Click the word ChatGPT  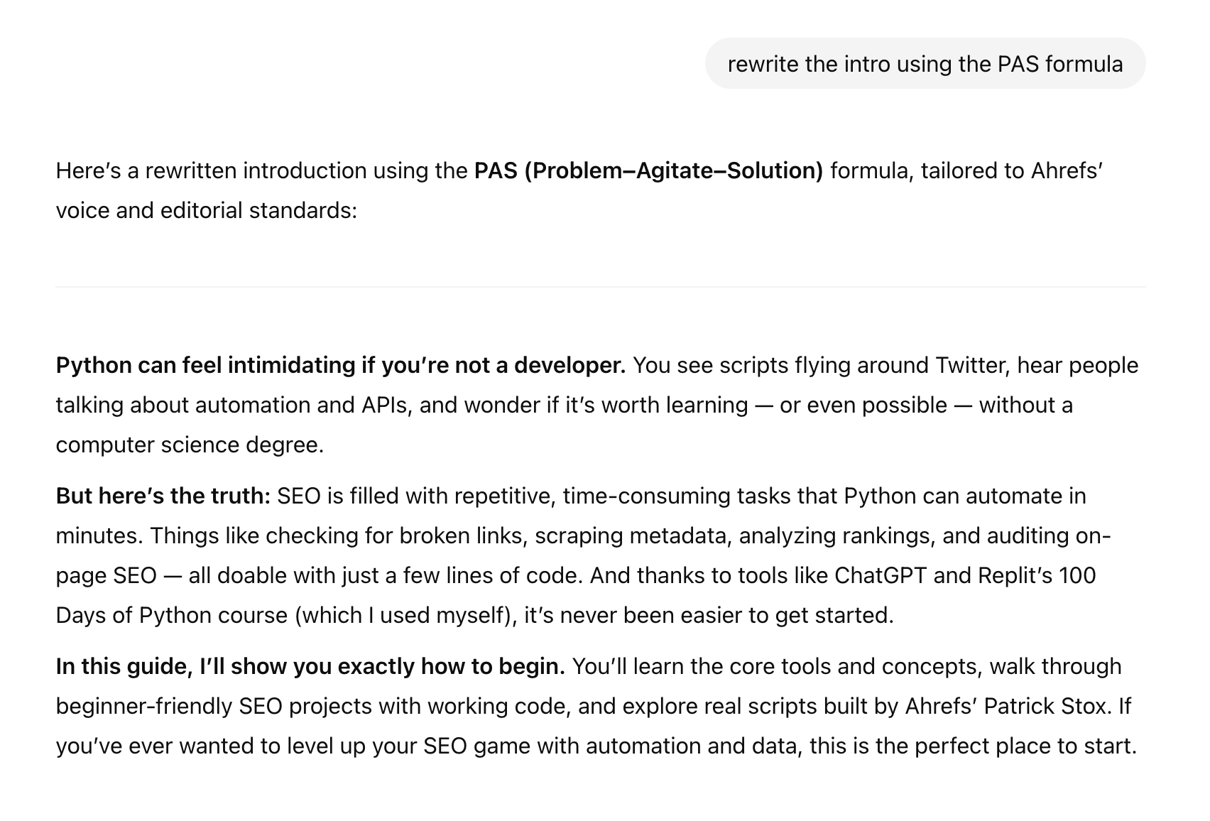[x=880, y=576]
